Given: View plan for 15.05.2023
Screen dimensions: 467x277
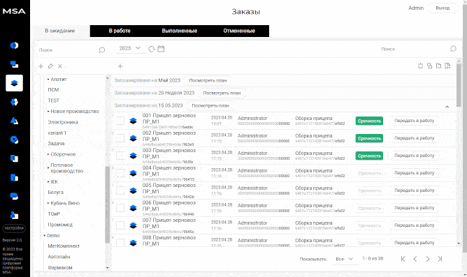Looking at the screenshot, I should click(210, 105).
